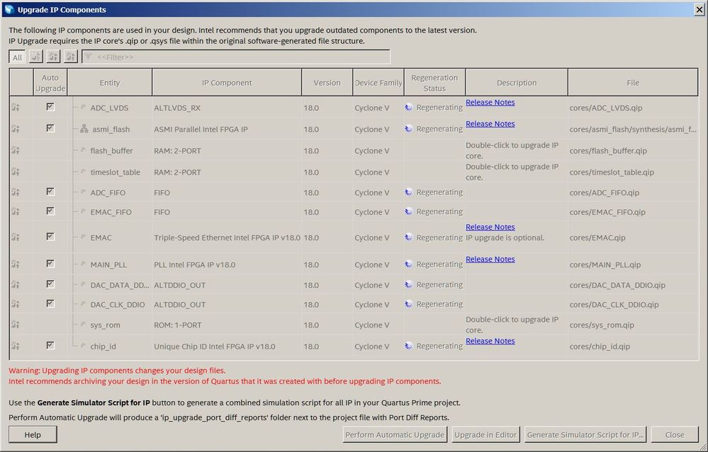Click Perform Automatic Upgrade button
The height and width of the screenshot is (452, 708).
point(395,434)
